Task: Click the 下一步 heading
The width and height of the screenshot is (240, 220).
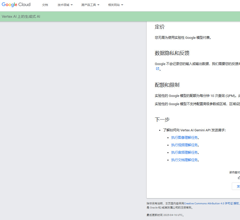Action: point(162,120)
